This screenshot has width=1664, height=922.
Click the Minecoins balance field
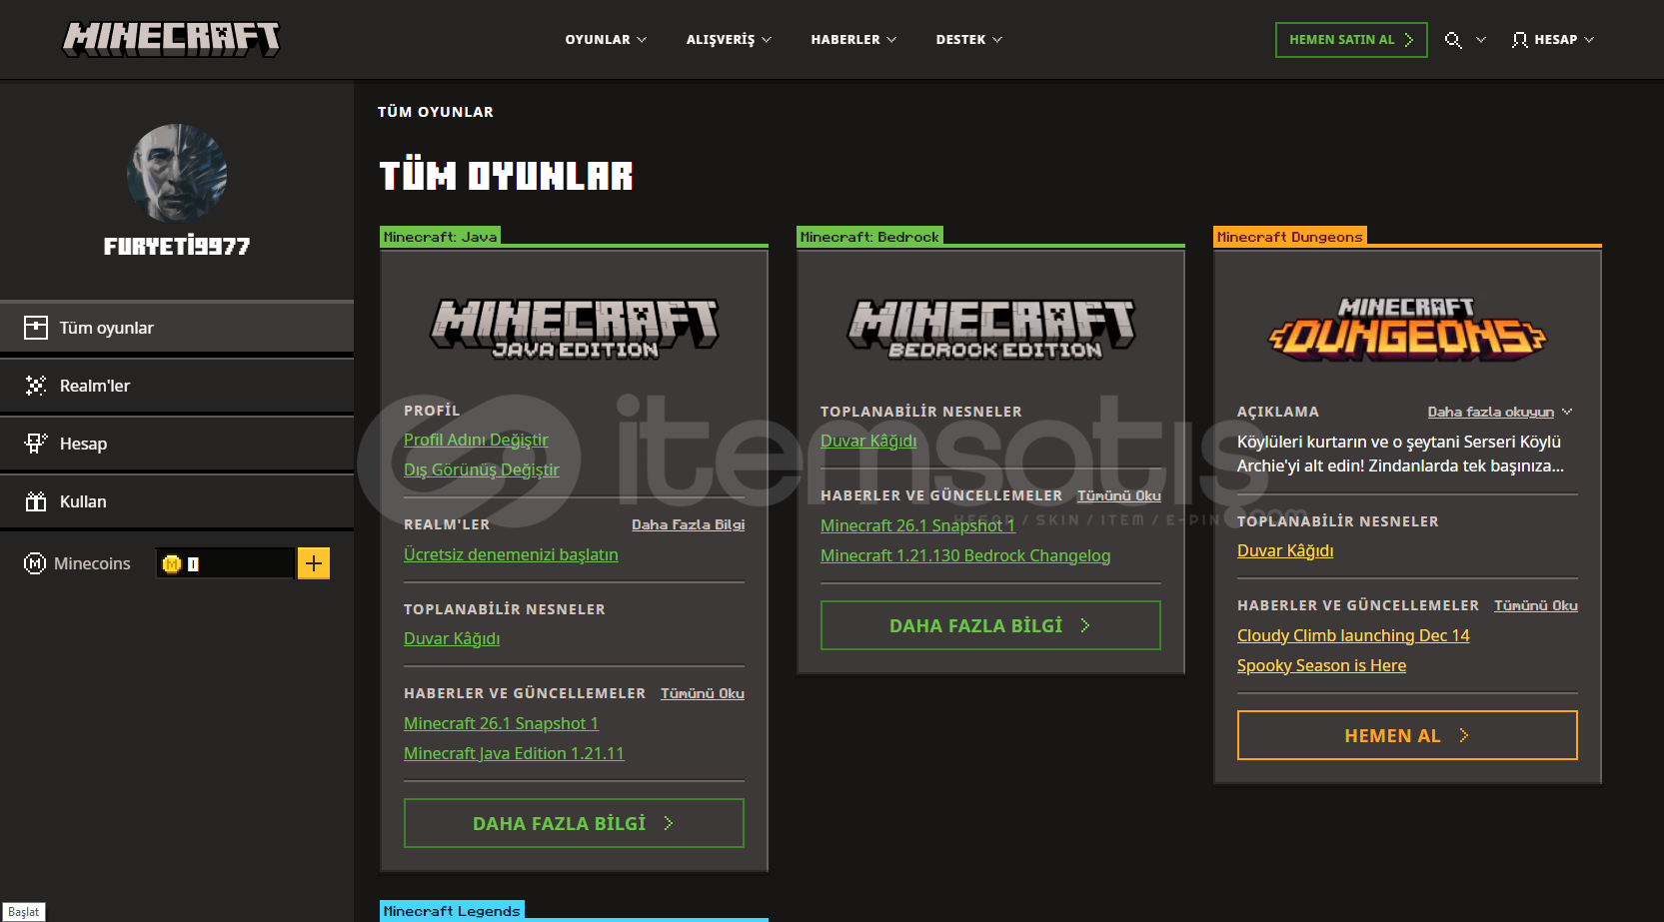[226, 563]
